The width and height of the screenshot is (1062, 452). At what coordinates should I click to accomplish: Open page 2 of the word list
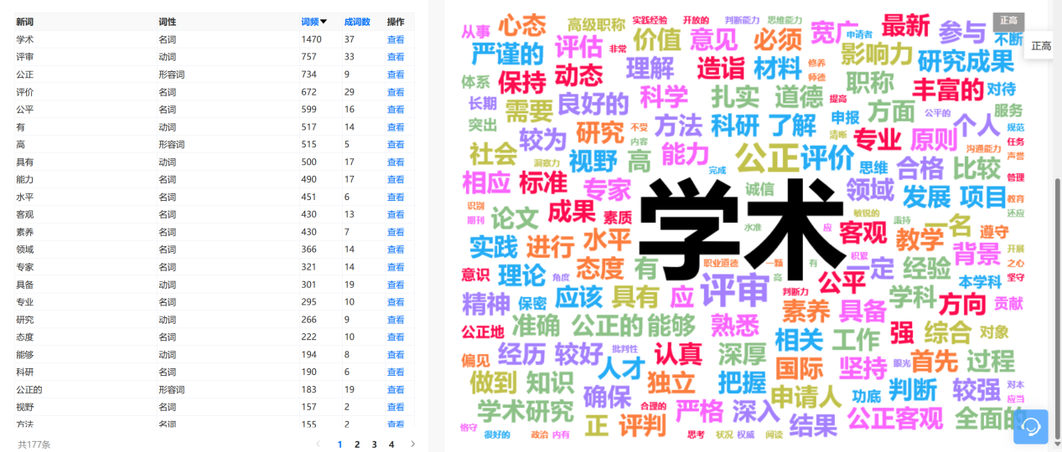pos(357,444)
